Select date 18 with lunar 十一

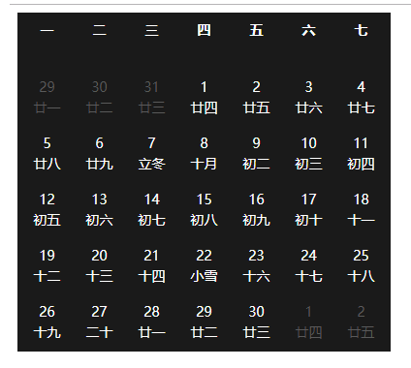[361, 210]
